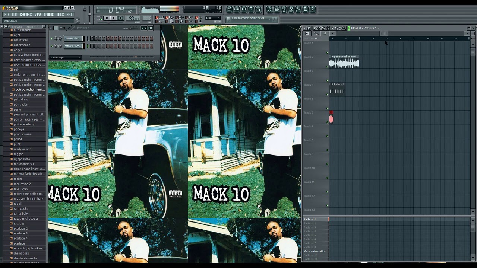
Task: Click the playlist horizontal scrollbar handle
Action: (x=384, y=33)
